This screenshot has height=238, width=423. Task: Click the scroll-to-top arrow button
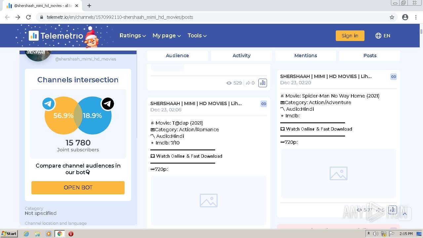[x=404, y=214]
